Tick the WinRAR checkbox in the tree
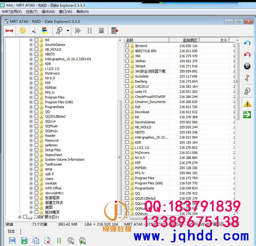Image resolution: width=256 pixels, height=246 pixels. click(36, 183)
